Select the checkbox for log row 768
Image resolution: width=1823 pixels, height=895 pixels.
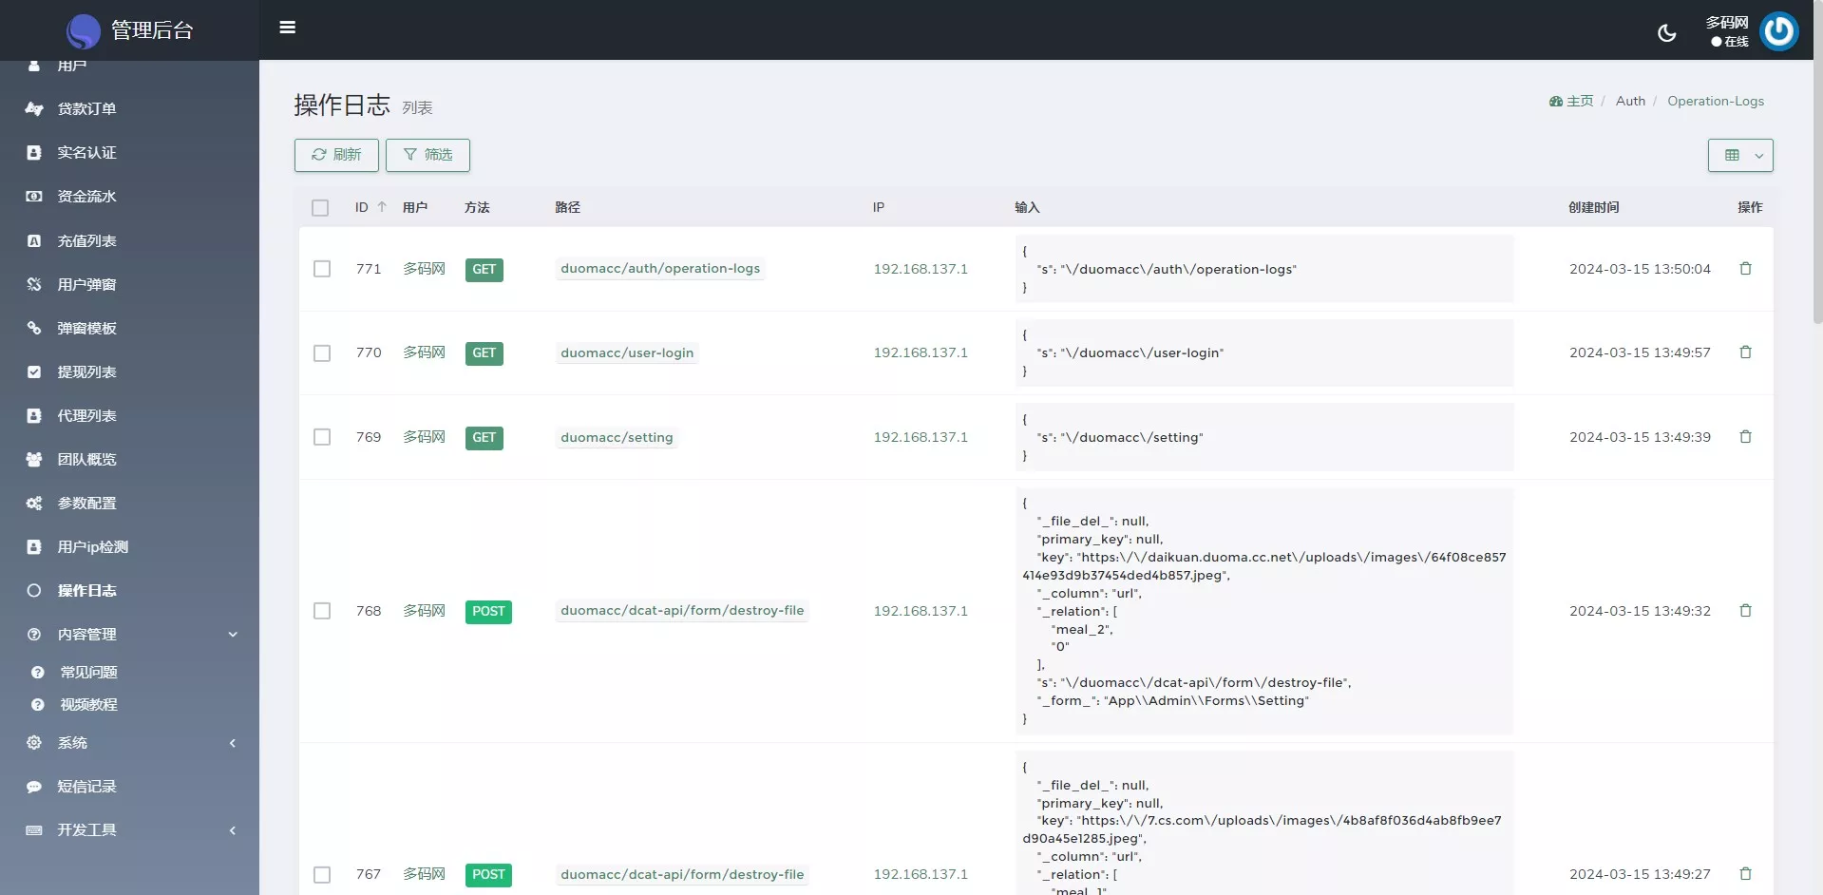coord(322,611)
